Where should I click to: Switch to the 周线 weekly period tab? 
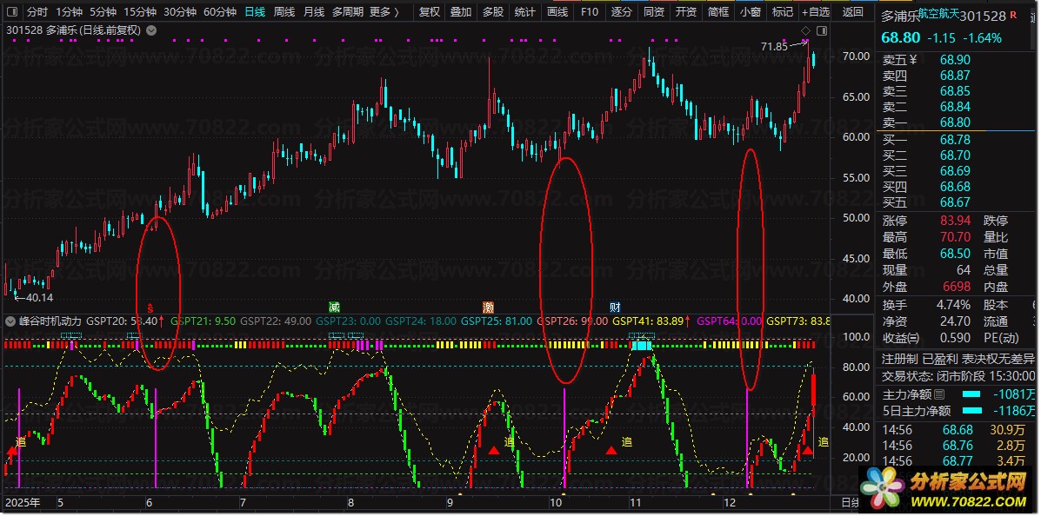click(x=284, y=12)
